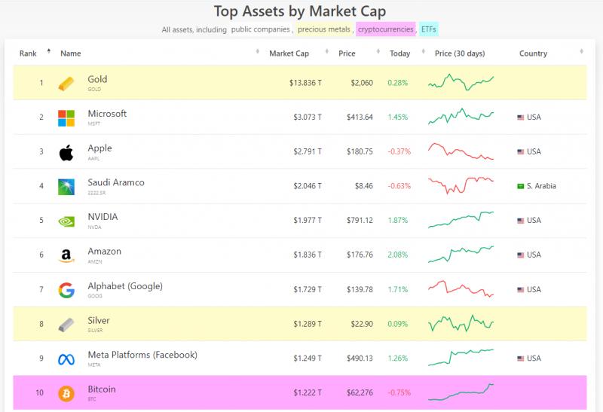Select Silver price $22.90
The height and width of the screenshot is (412, 603).
click(x=362, y=324)
